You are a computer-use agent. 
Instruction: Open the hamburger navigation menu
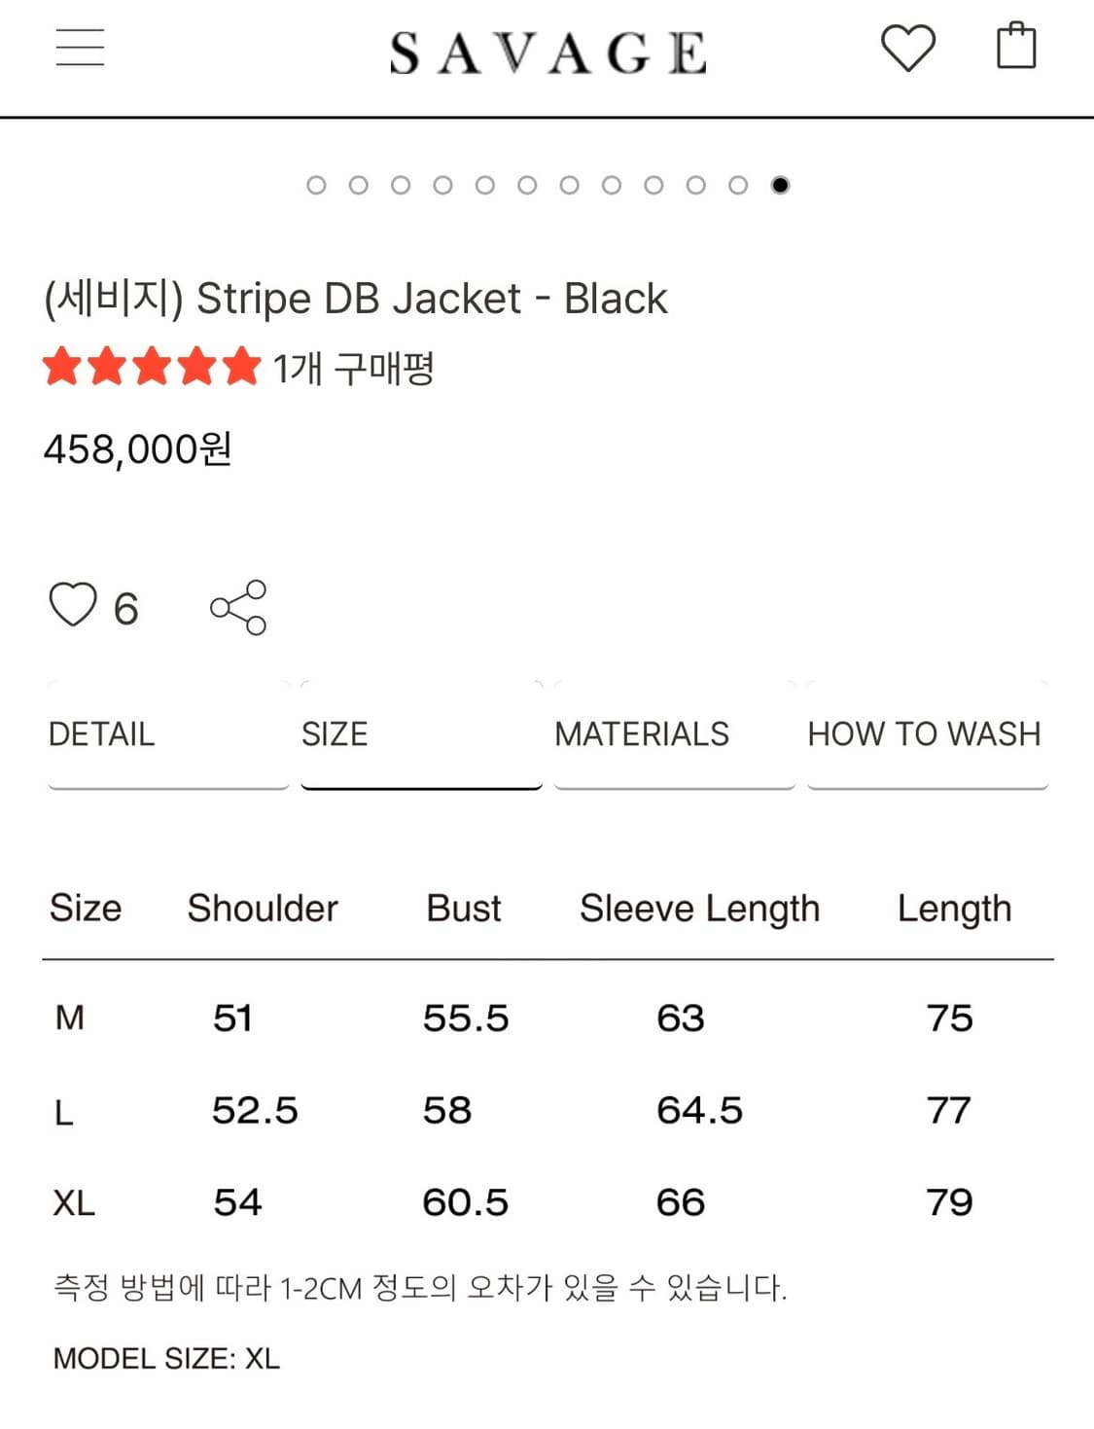80,48
